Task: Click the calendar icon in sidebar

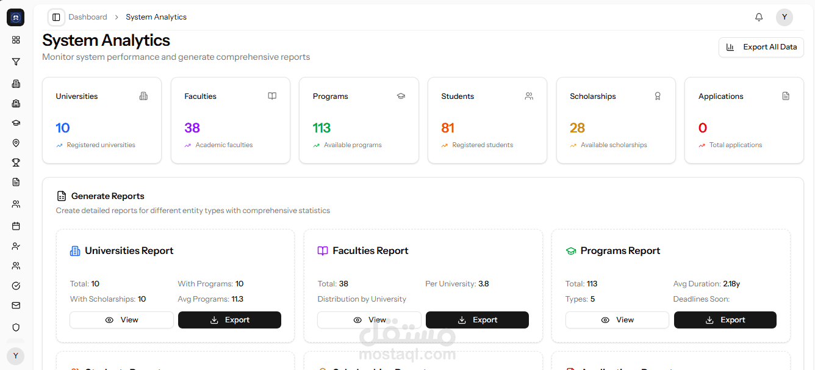Action: [x=16, y=226]
